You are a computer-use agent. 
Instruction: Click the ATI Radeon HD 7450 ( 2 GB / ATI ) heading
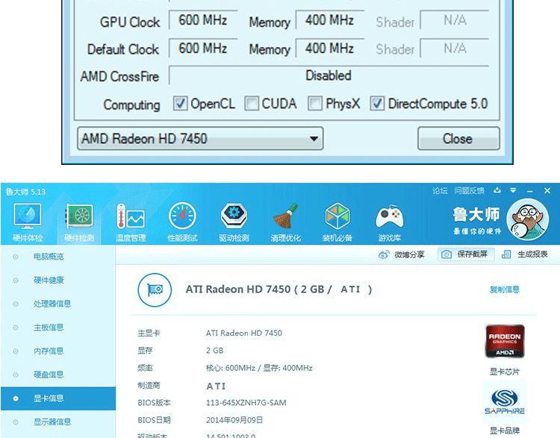click(x=279, y=290)
